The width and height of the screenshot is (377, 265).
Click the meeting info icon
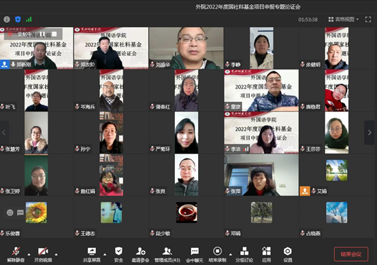point(7,19)
